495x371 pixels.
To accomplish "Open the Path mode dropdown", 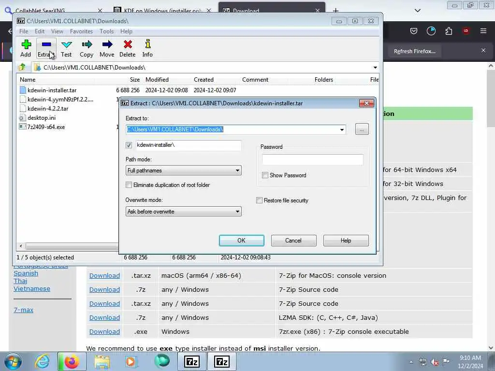I will click(237, 171).
